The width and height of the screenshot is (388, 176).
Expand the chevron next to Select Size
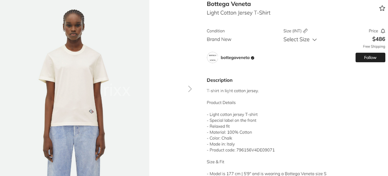(315, 39)
